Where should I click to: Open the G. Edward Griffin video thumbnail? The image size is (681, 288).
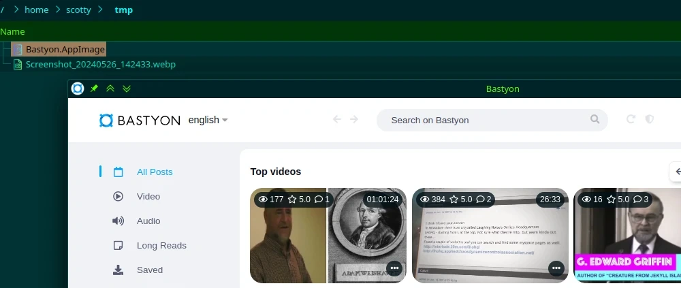[x=627, y=236]
